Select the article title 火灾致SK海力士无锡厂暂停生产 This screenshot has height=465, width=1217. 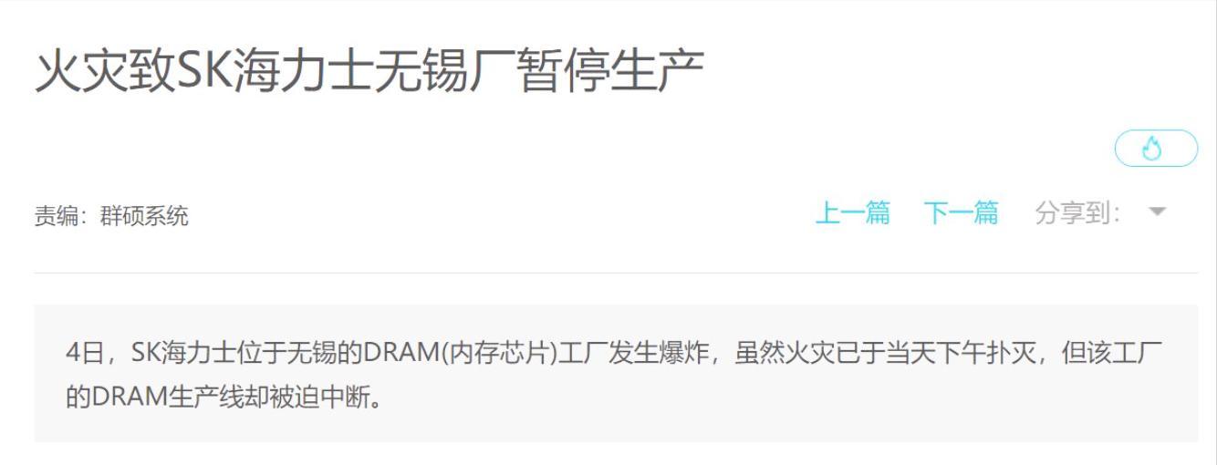pyautogui.click(x=369, y=72)
